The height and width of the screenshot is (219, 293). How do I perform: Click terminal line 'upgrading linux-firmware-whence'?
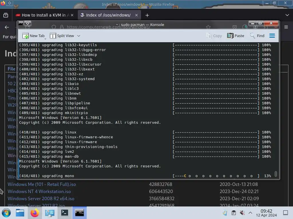(x=77, y=137)
